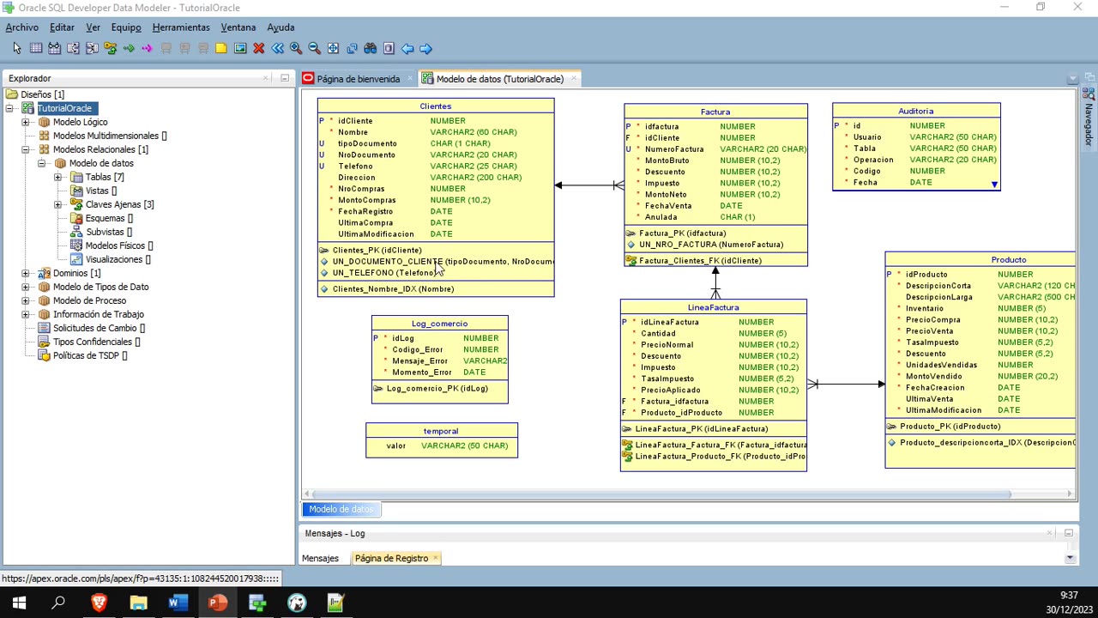Switch to Página de bienvenida tab

358,79
